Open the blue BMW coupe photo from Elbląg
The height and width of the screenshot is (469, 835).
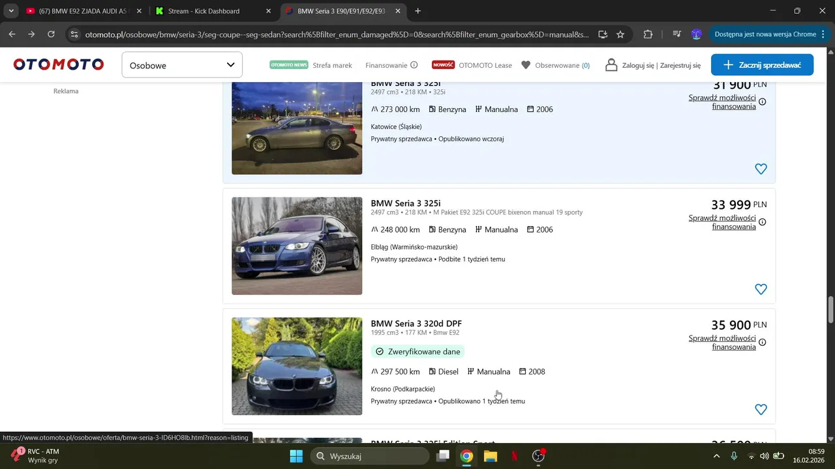point(297,246)
